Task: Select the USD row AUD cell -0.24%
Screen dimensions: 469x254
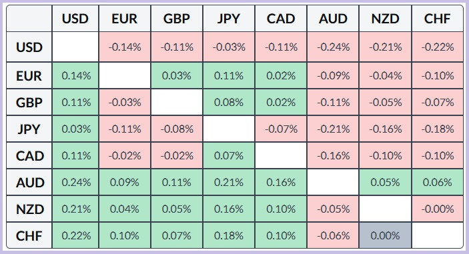Action: click(x=333, y=47)
